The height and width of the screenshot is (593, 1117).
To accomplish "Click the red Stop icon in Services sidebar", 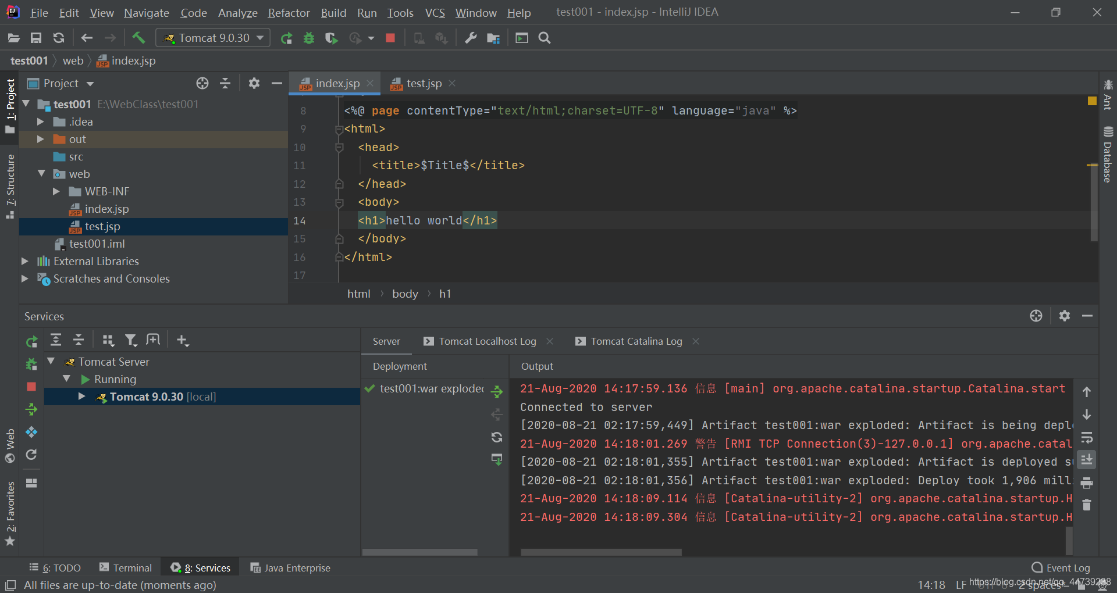I will 31,387.
